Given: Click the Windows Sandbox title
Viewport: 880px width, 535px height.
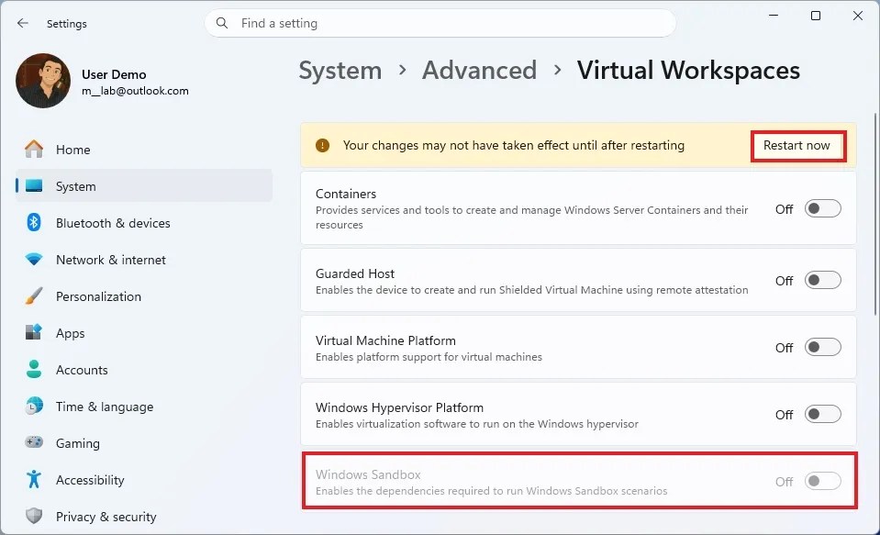Looking at the screenshot, I should [x=368, y=474].
